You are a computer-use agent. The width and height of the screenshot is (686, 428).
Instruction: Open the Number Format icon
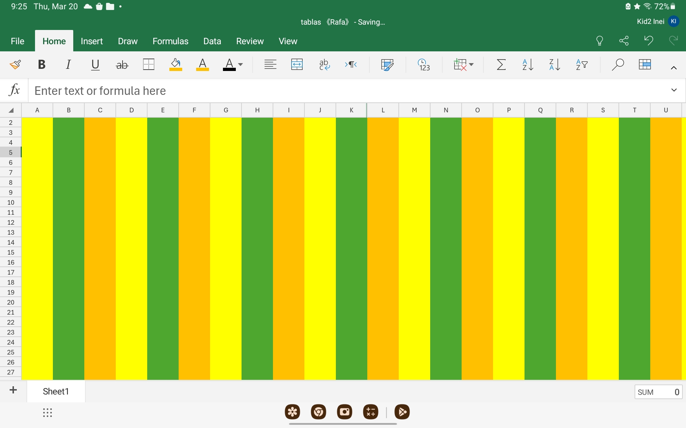point(424,65)
